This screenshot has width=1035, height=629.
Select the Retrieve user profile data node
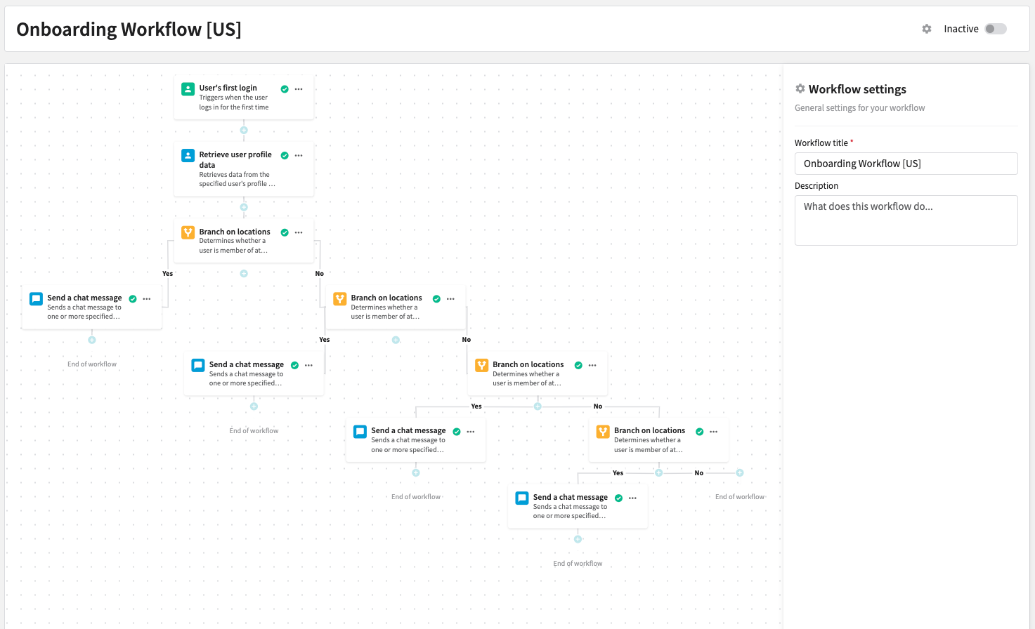coord(235,176)
